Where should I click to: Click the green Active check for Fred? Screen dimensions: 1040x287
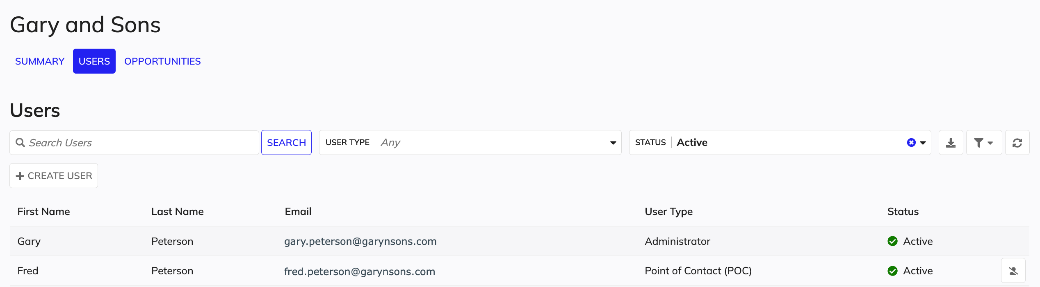pyautogui.click(x=892, y=271)
